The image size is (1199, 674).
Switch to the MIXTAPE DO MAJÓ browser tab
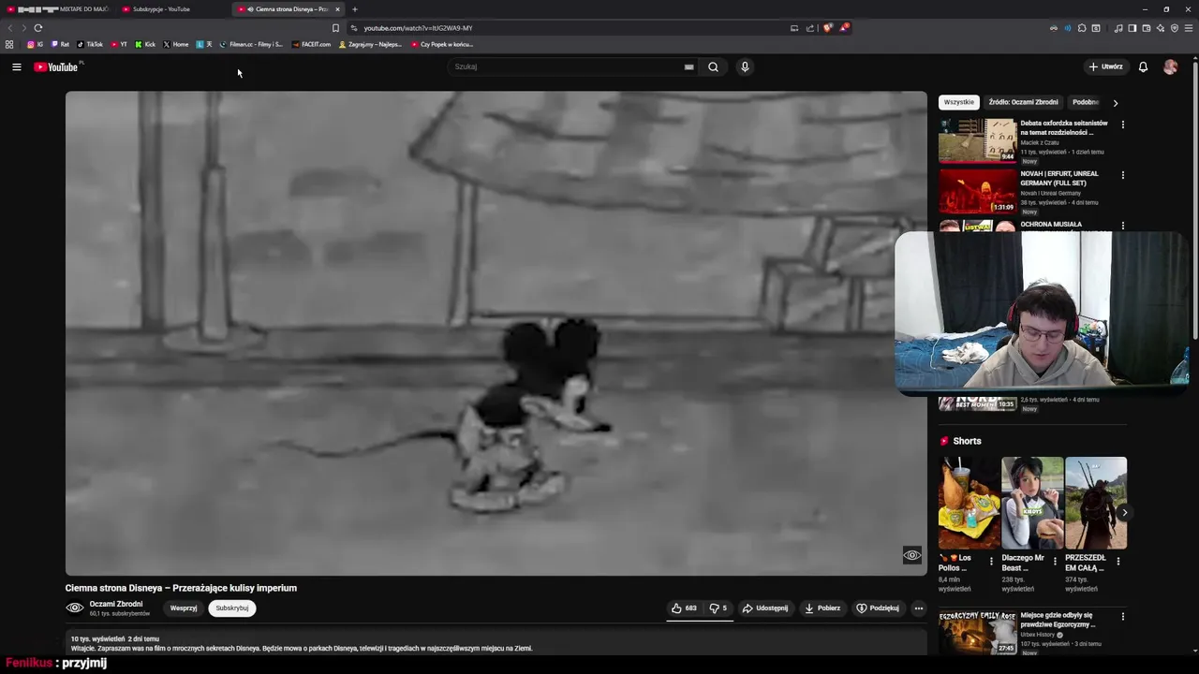pos(58,9)
